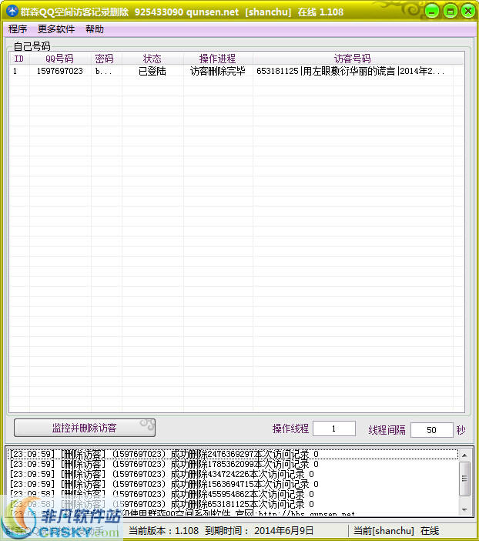This screenshot has width=479, height=541.
Task: Click the log panel scrollbar thumb
Action: (465, 479)
